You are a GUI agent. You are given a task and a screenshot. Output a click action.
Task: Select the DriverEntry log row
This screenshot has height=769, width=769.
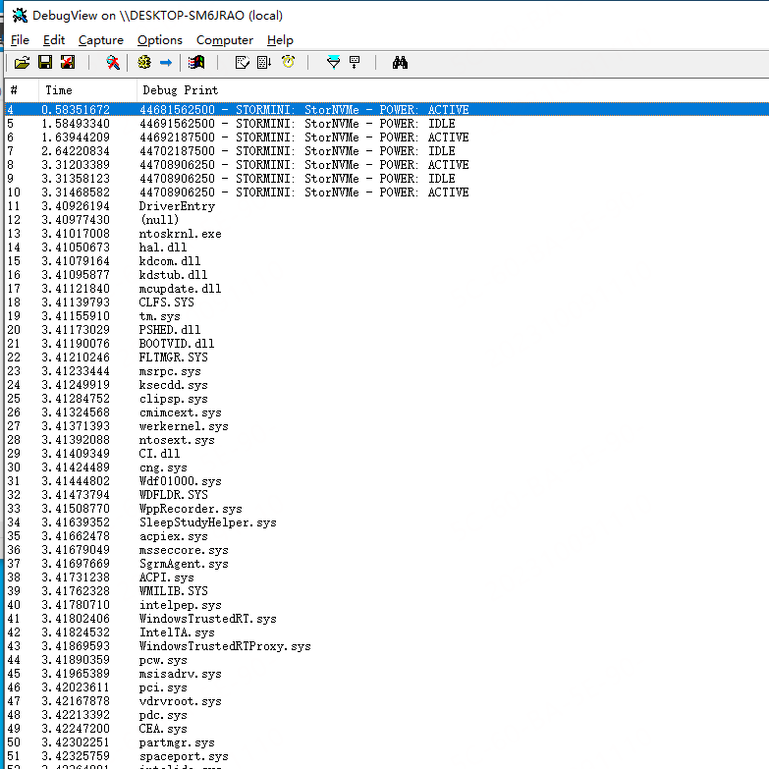tap(177, 206)
